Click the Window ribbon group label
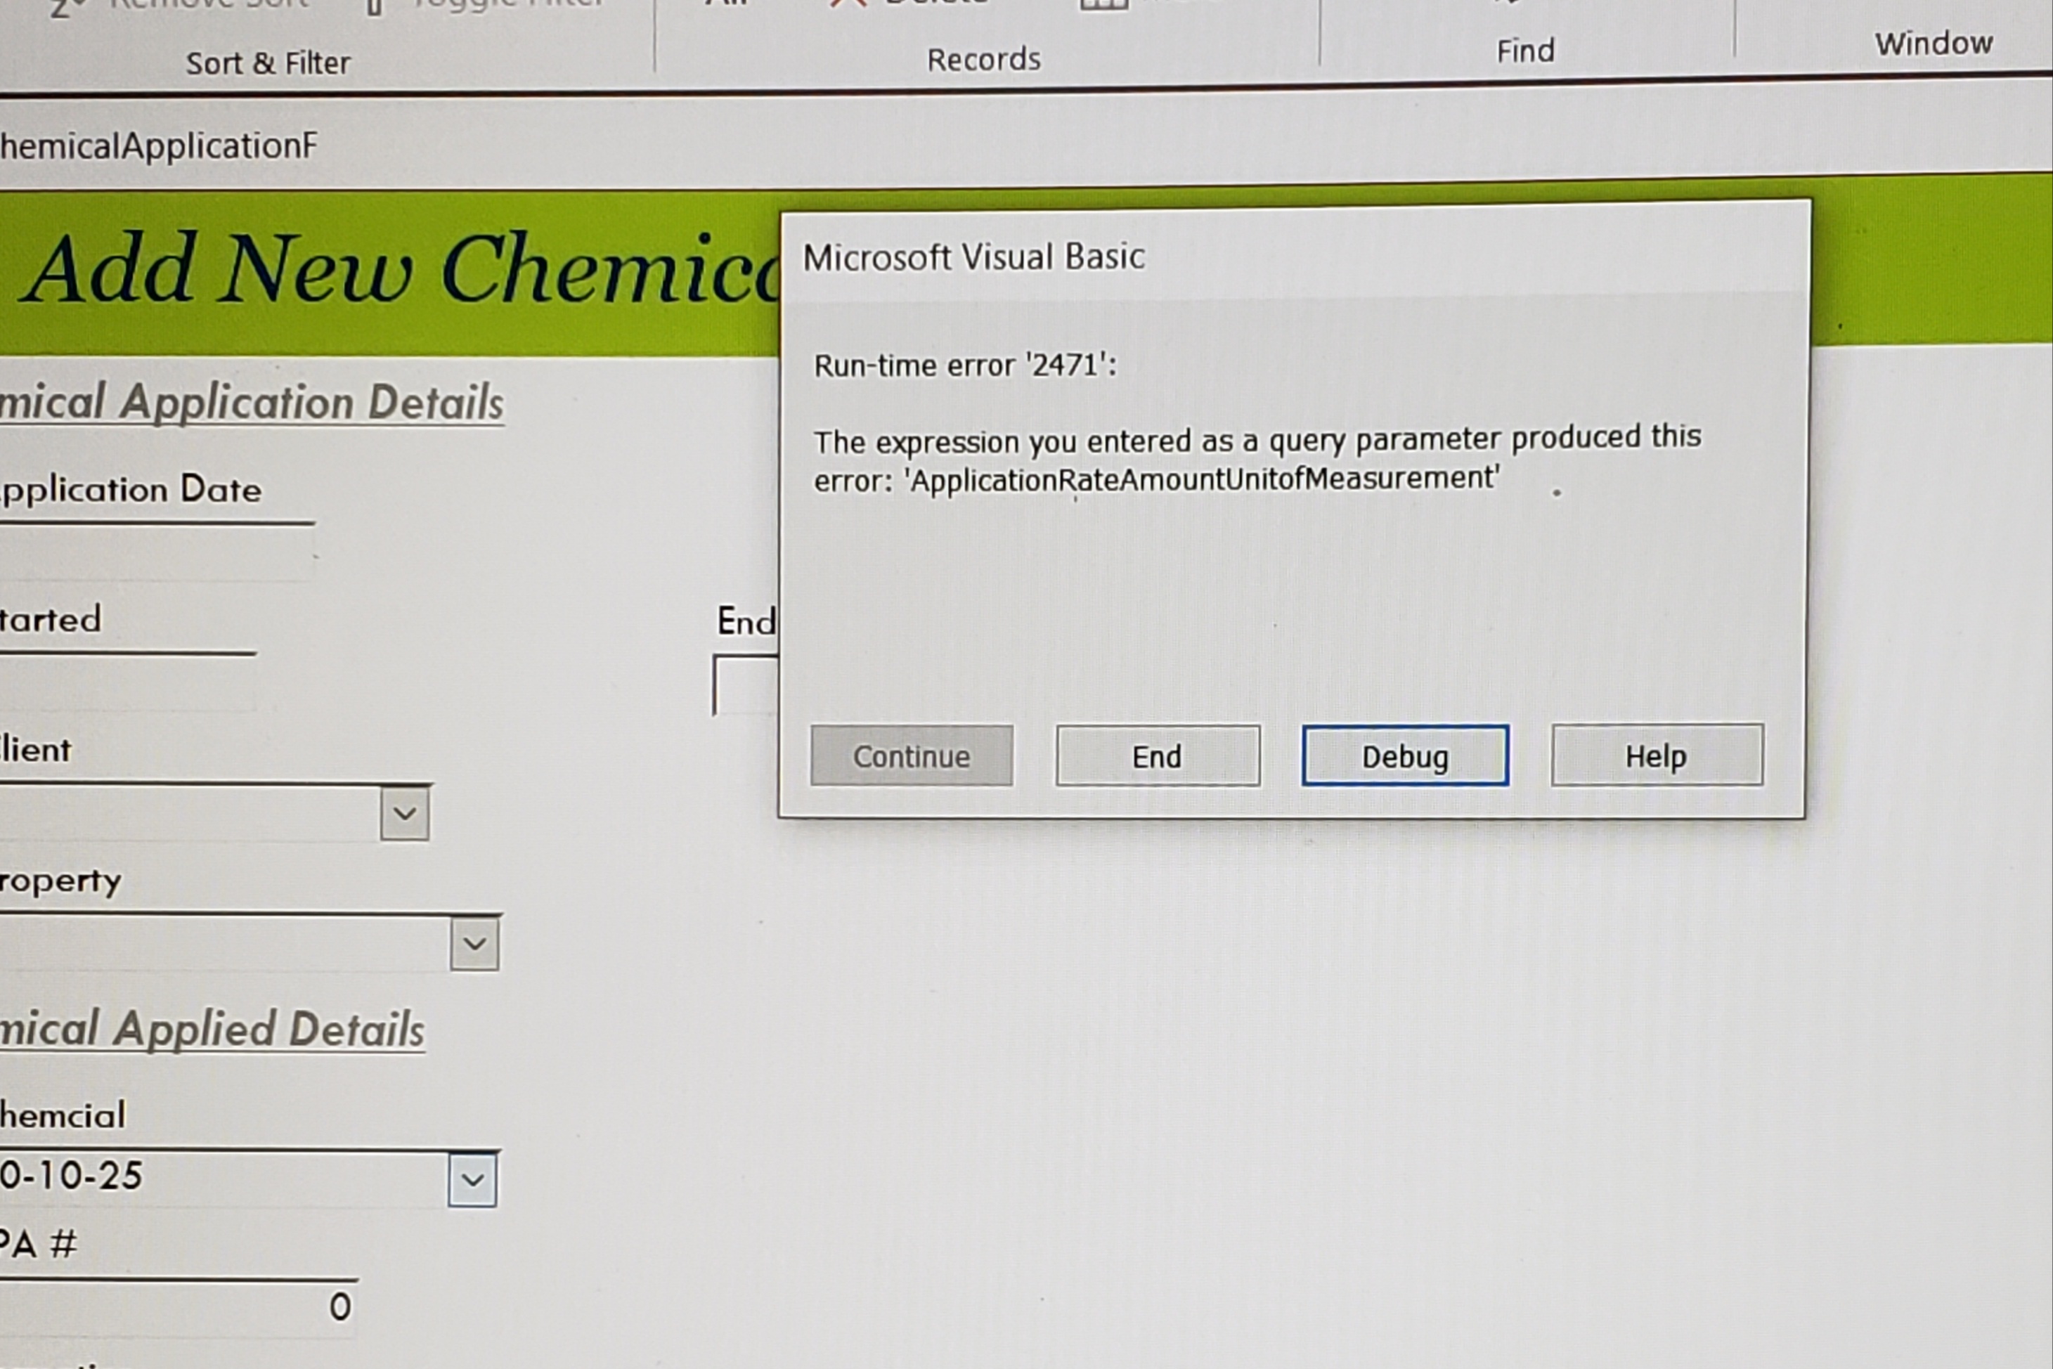The height and width of the screenshot is (1369, 2053). click(1933, 43)
